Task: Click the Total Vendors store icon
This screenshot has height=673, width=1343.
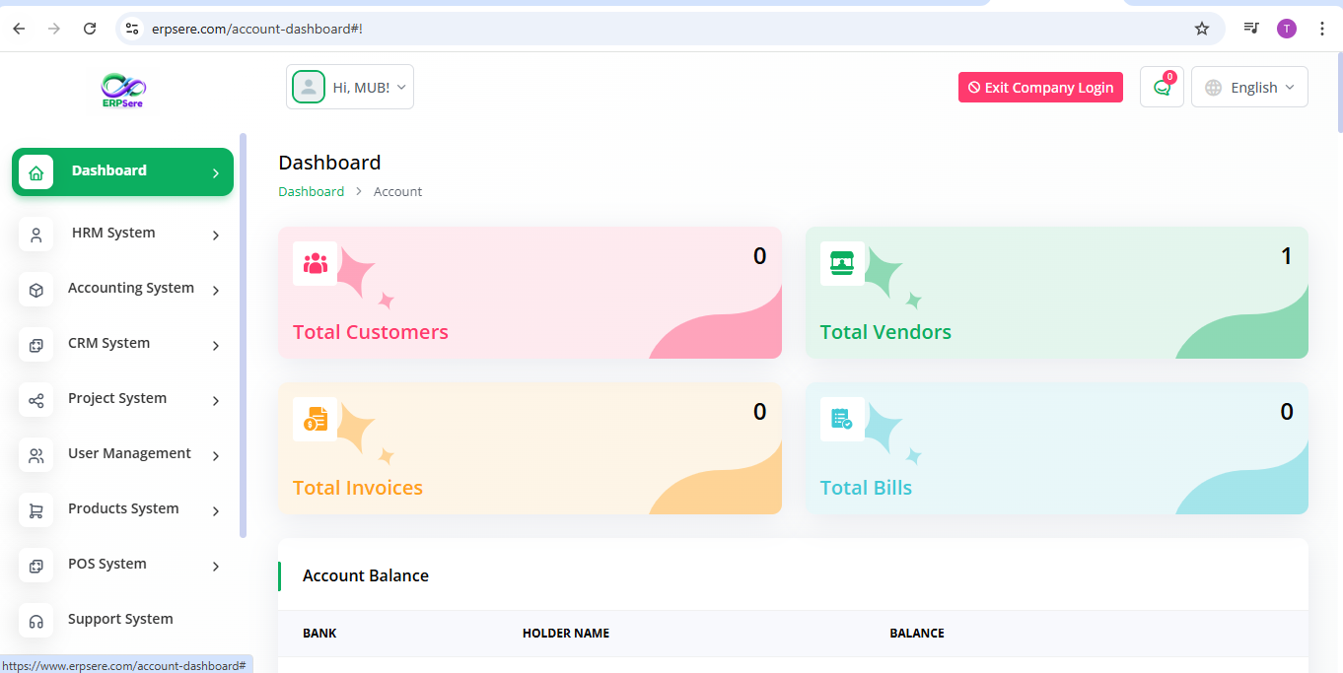Action: click(x=842, y=264)
